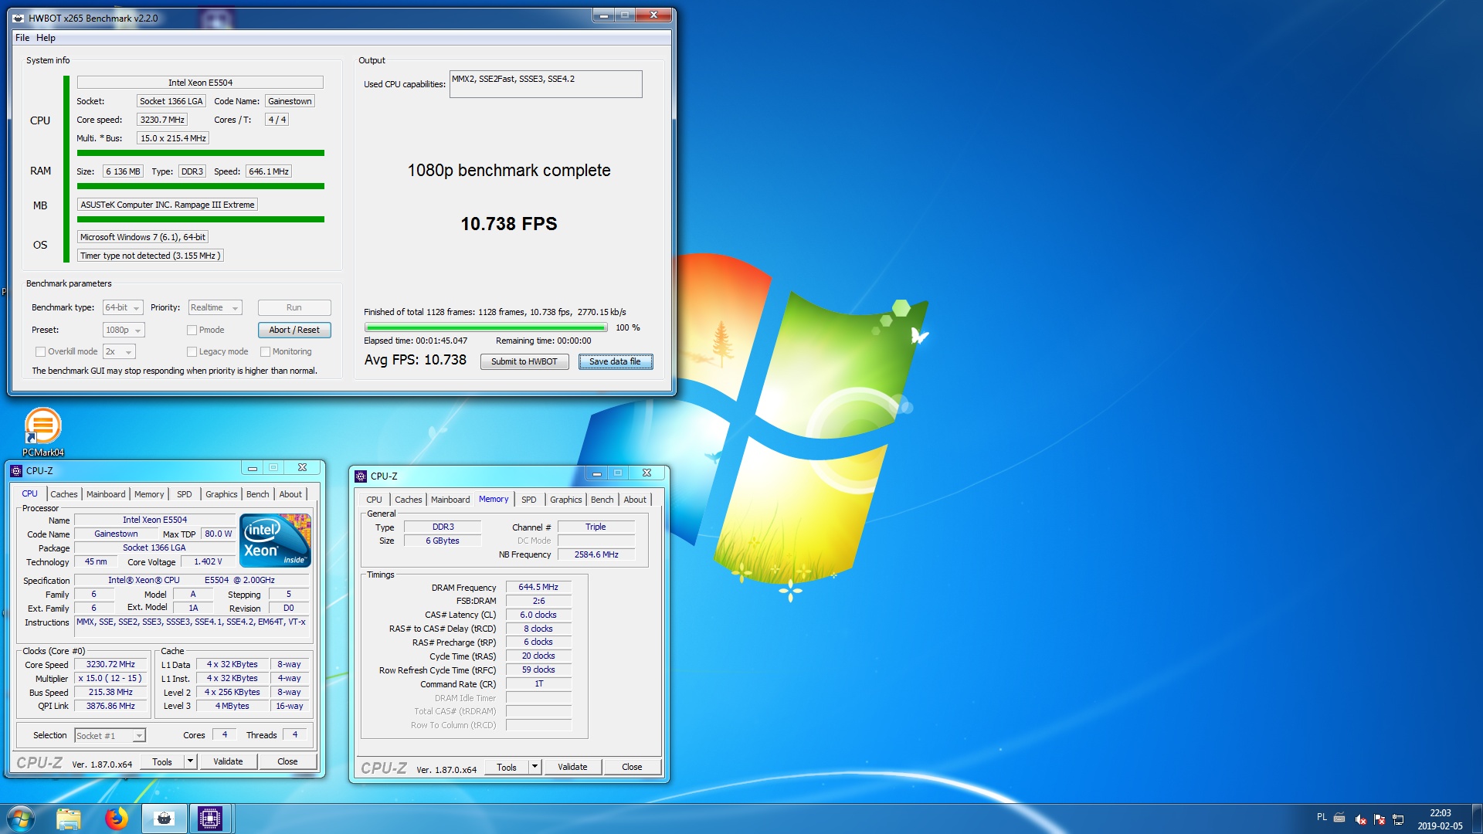Open the File menu in HWBOT
The height and width of the screenshot is (834, 1483).
(22, 38)
